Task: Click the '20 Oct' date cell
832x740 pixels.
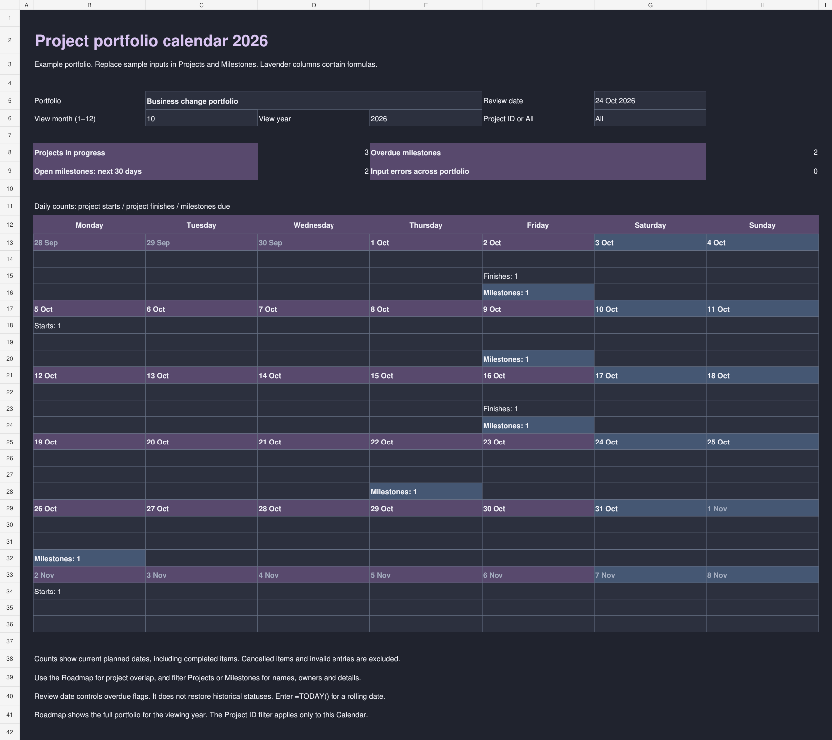Action: 201,442
